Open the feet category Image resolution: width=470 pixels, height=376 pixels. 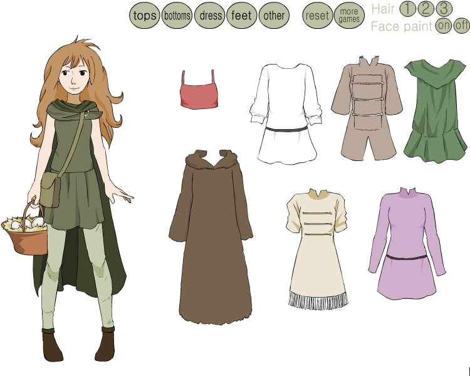click(x=242, y=15)
